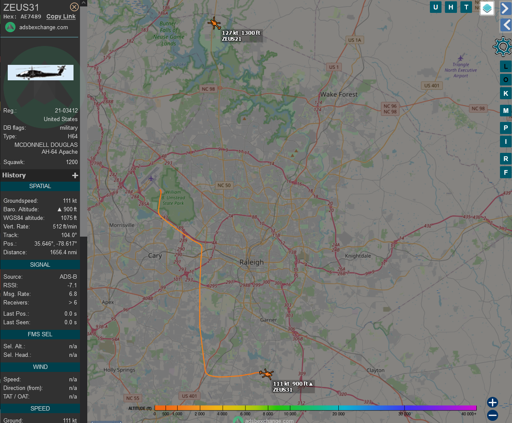The width and height of the screenshot is (512, 423).
Task: Open the adsbexchange.com source link
Action: [43, 27]
